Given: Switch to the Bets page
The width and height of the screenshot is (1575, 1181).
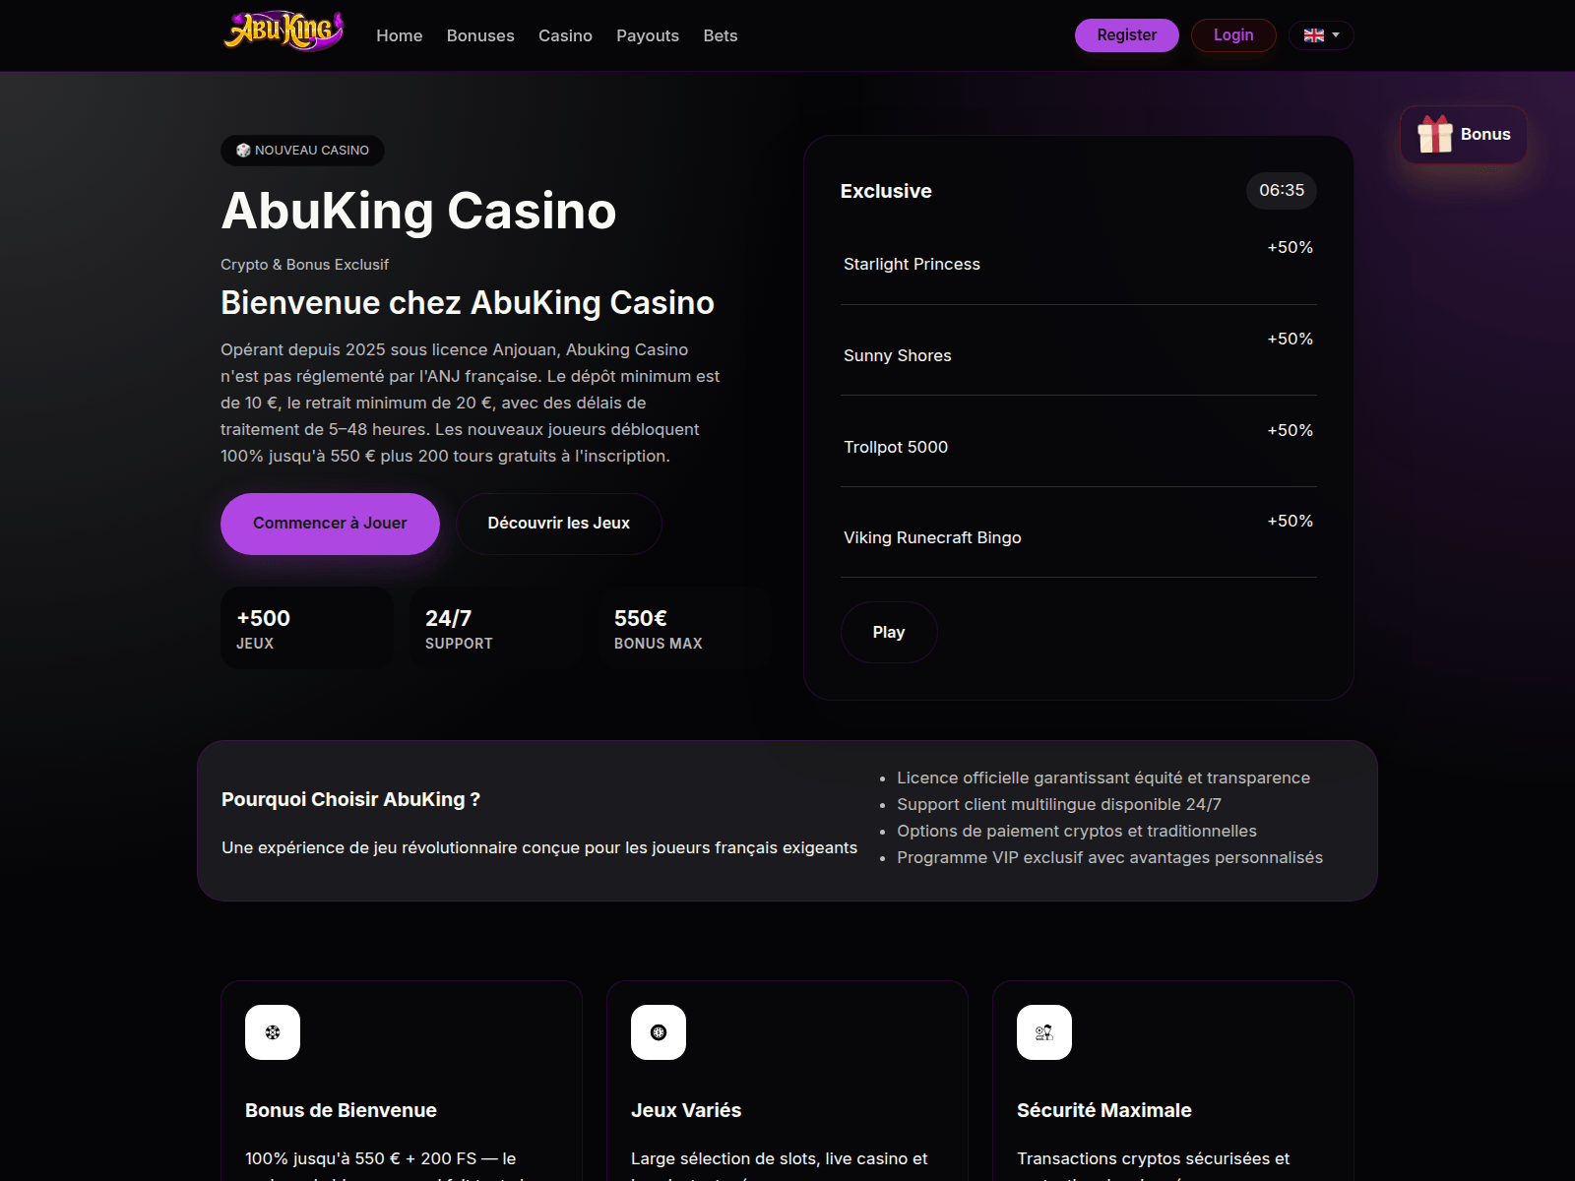Looking at the screenshot, I should 720,35.
